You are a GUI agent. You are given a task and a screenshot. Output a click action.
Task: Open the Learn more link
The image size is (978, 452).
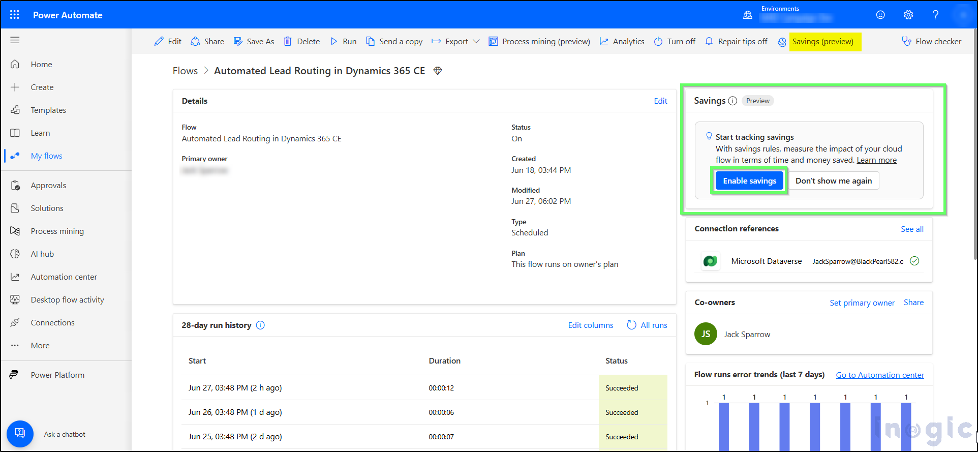[877, 160]
